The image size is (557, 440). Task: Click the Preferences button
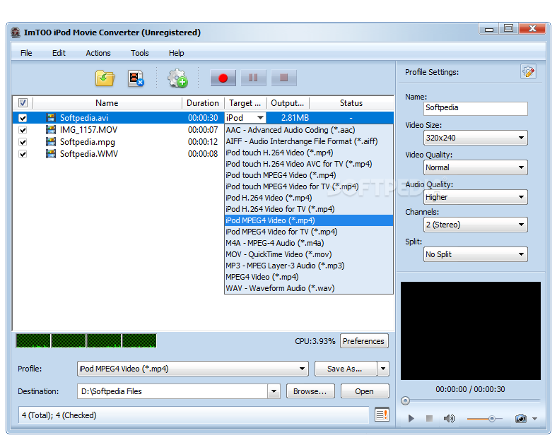click(x=364, y=341)
